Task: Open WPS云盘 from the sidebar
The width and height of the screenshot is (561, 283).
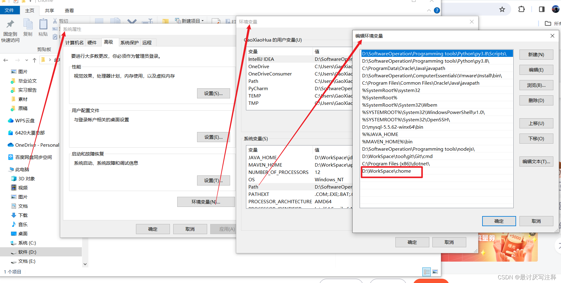Action: point(20,120)
